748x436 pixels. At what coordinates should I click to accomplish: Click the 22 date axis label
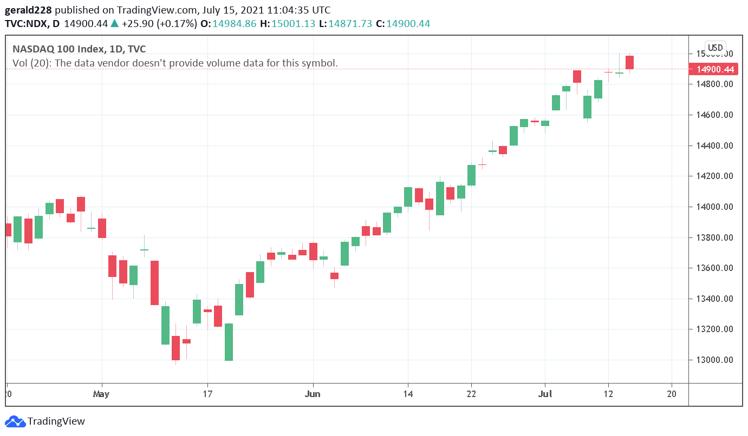coord(471,394)
